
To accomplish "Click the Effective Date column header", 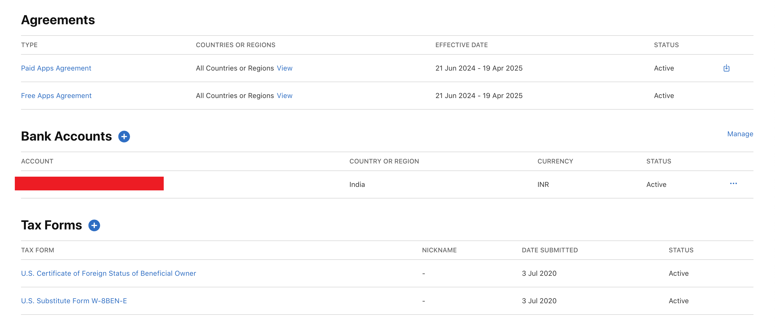I will tap(461, 45).
